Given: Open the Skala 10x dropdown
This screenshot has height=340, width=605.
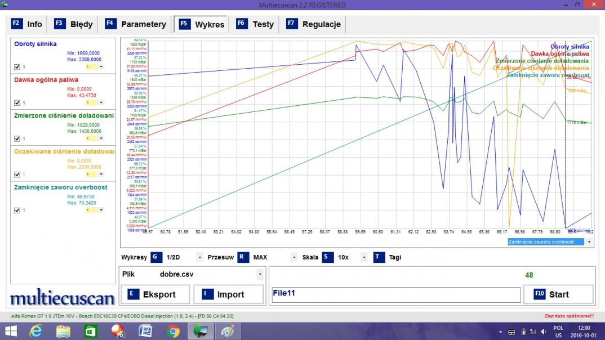Looking at the screenshot, I should tap(364, 258).
